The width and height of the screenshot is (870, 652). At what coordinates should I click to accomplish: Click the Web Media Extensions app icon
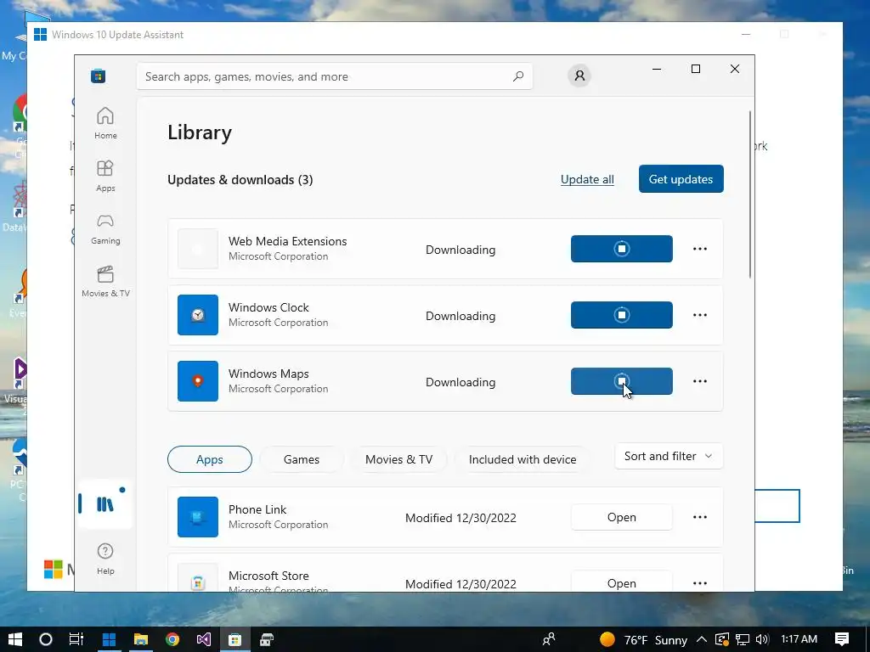[x=197, y=249]
